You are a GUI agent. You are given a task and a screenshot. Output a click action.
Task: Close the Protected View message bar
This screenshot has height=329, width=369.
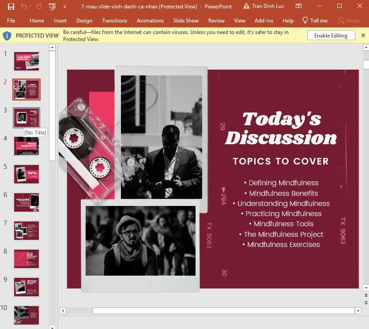[x=363, y=35]
